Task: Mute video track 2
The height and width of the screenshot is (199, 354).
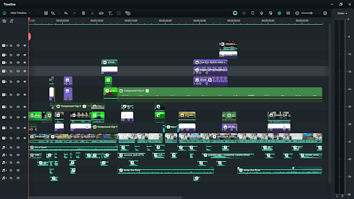Action: pyautogui.click(x=18, y=128)
